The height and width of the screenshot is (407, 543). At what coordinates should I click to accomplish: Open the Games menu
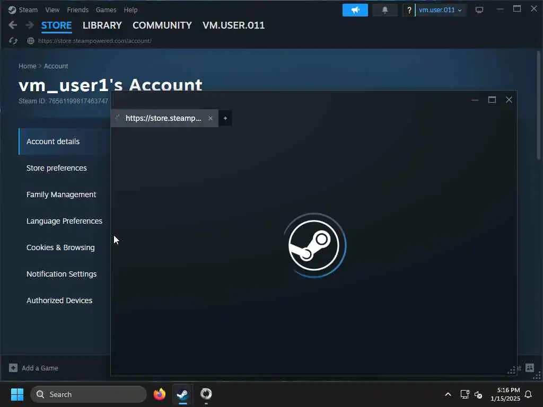[x=106, y=10]
